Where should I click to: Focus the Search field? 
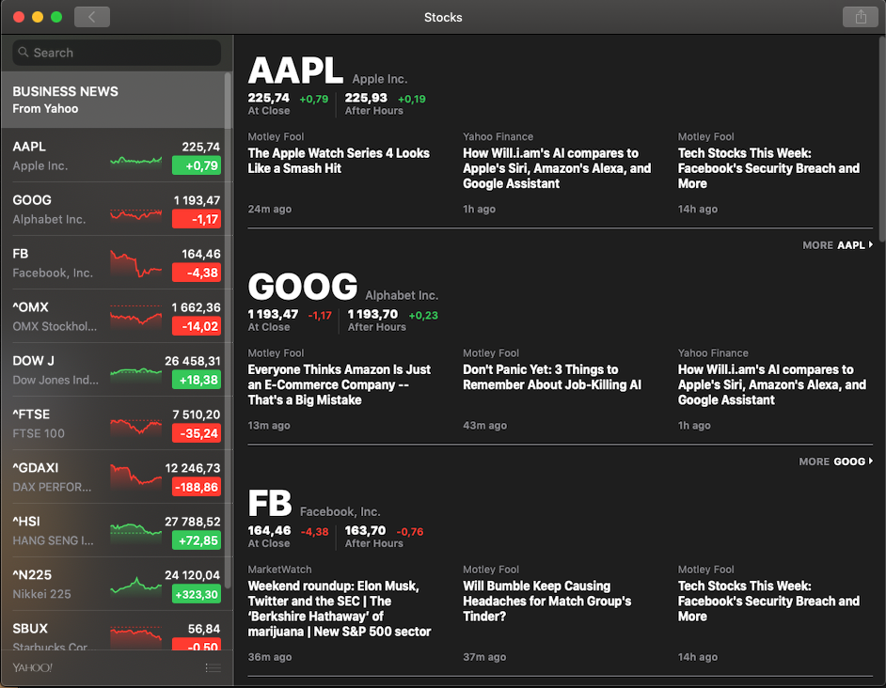[x=117, y=53]
